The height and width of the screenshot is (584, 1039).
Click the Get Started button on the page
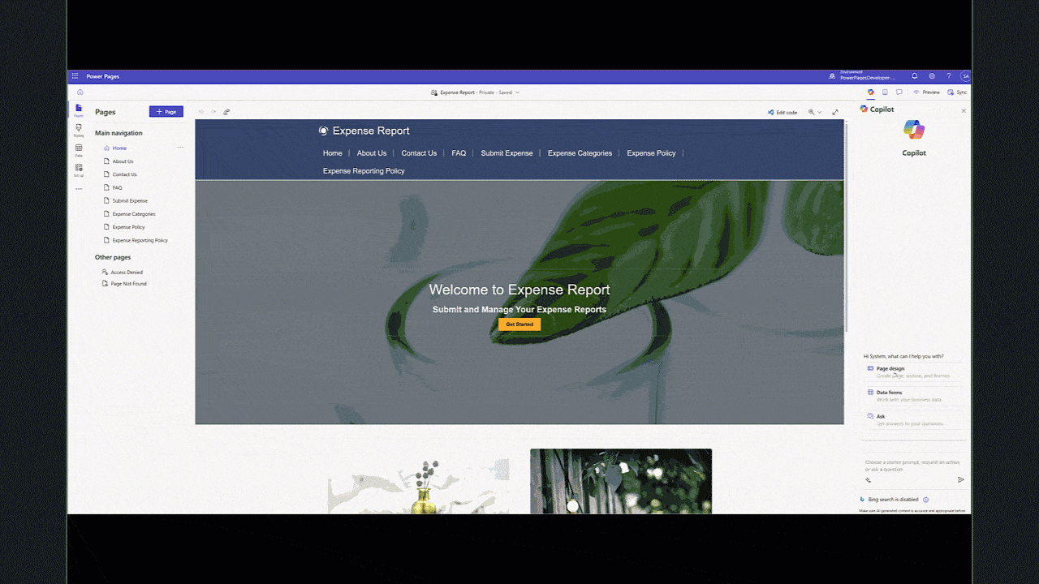coord(519,324)
